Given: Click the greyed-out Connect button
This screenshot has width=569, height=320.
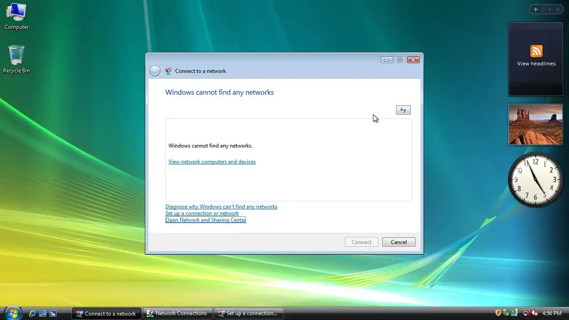Looking at the screenshot, I should point(361,242).
